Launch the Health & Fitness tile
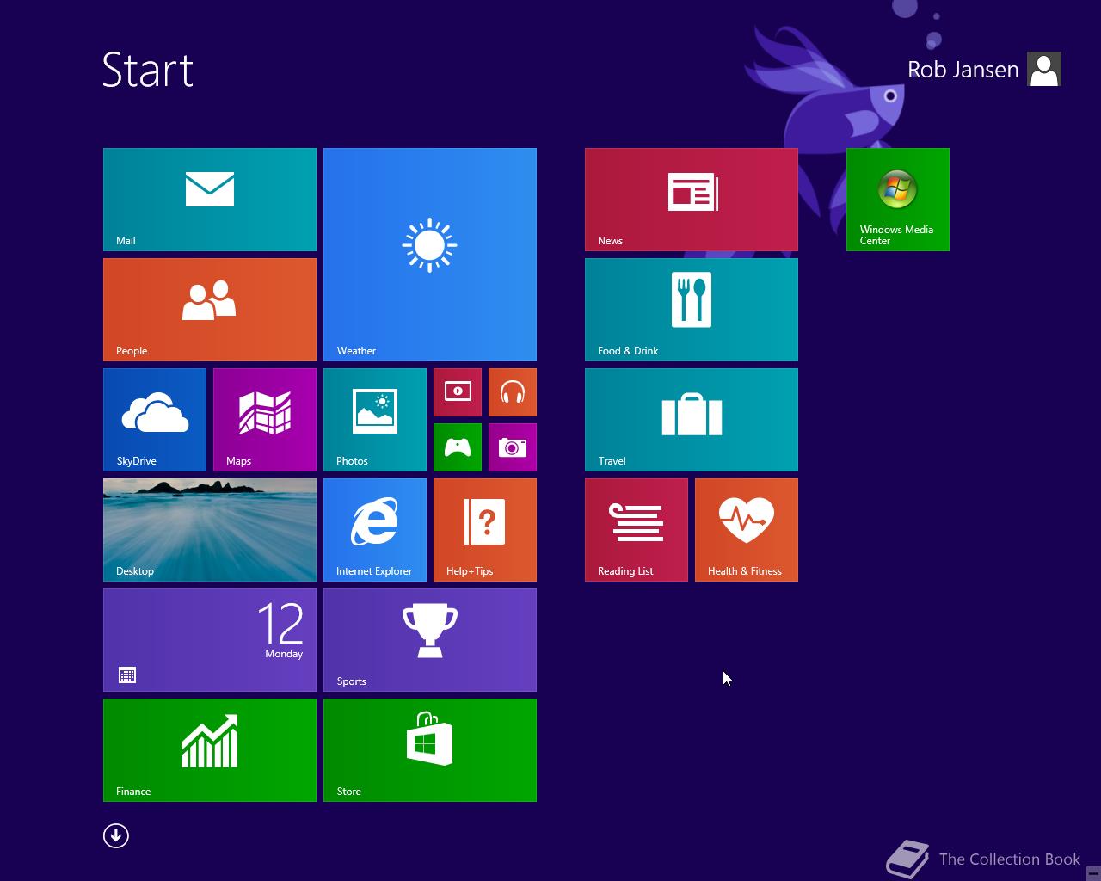Screen dimensions: 1101x881 (747, 530)
